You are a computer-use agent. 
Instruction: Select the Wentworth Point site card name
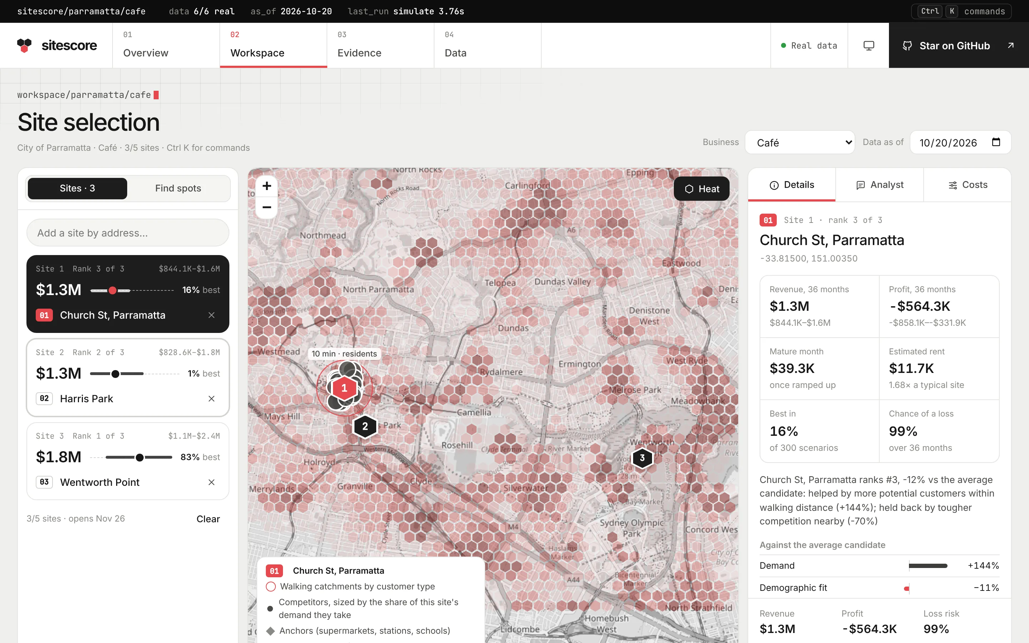click(x=99, y=482)
